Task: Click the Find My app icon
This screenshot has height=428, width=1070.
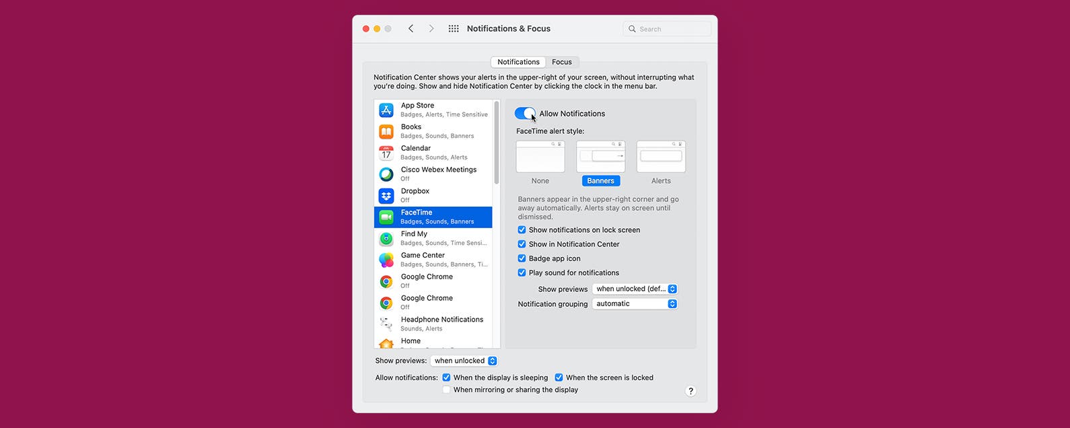Action: coord(386,238)
